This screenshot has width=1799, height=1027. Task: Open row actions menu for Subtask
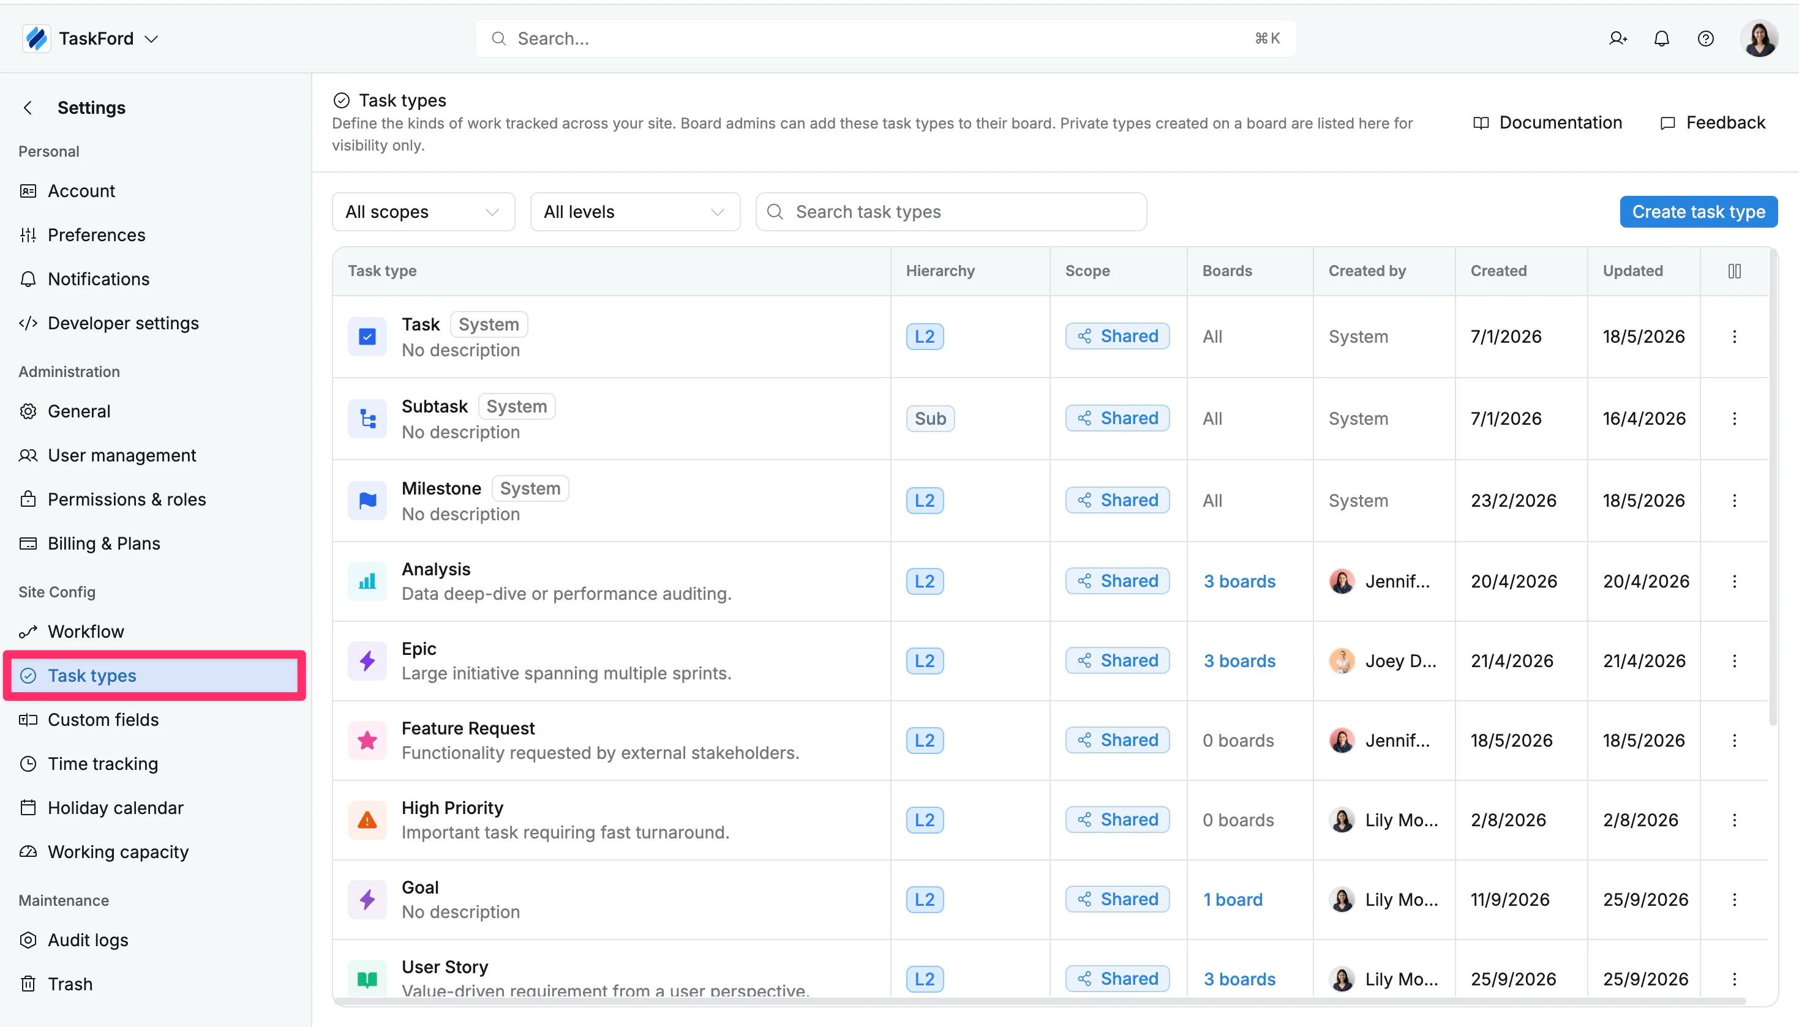pos(1734,418)
